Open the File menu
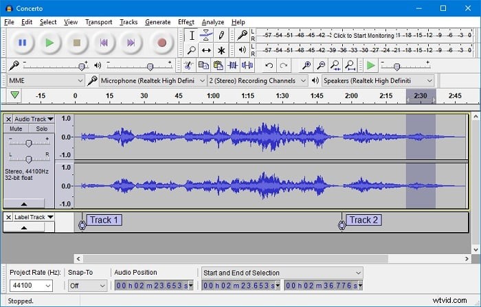The height and width of the screenshot is (307, 481). tap(9, 22)
